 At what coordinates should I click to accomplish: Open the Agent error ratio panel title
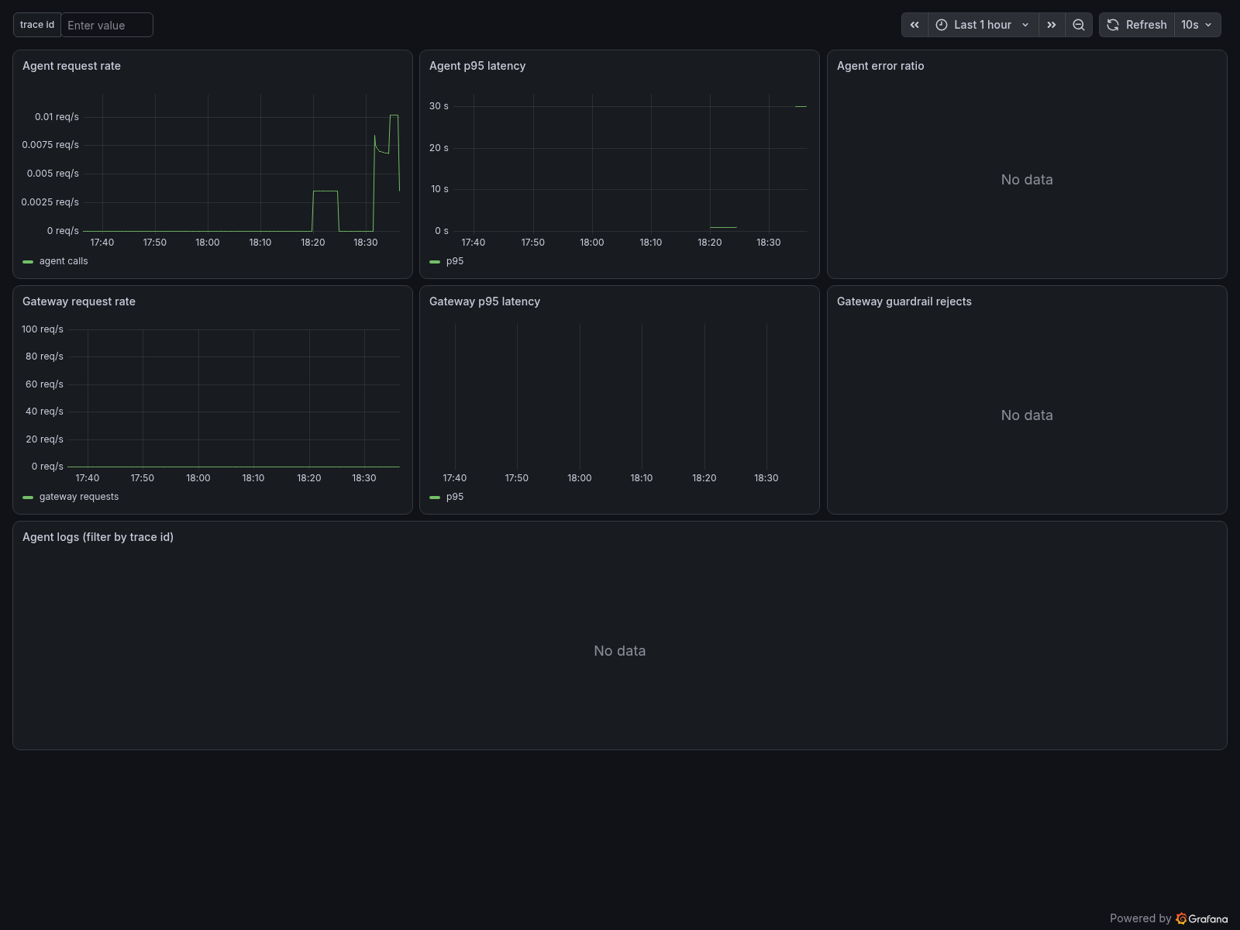coord(880,66)
